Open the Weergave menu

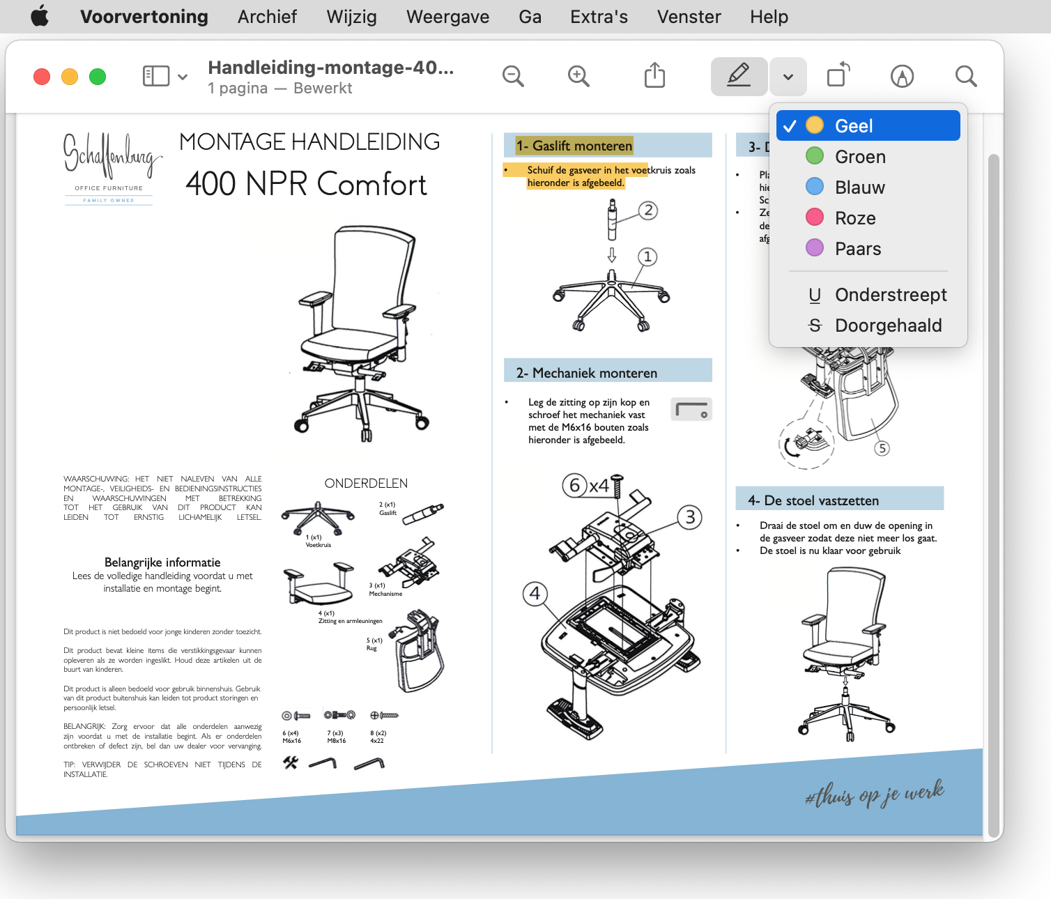[x=447, y=16]
